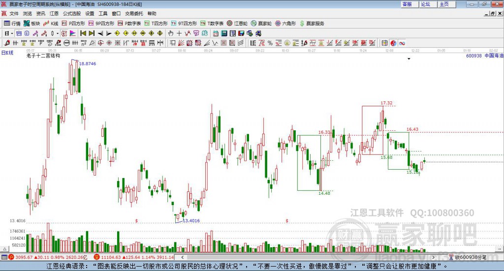Click the first yellow diamond arrow icon
Image resolution: width=504 pixels, height=271 pixels.
click(x=117, y=33)
